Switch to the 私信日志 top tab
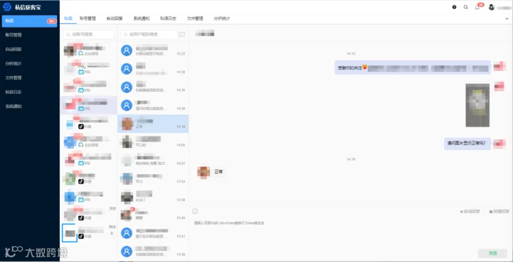 pyautogui.click(x=168, y=19)
